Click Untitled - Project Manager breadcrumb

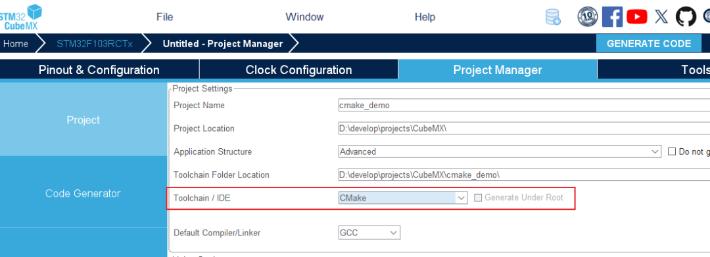pos(223,44)
